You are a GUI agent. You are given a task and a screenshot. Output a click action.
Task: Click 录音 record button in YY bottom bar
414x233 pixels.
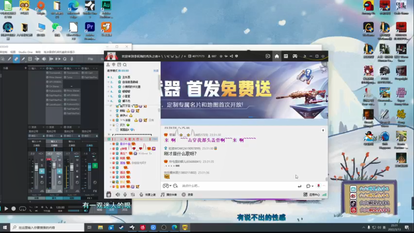187,195
